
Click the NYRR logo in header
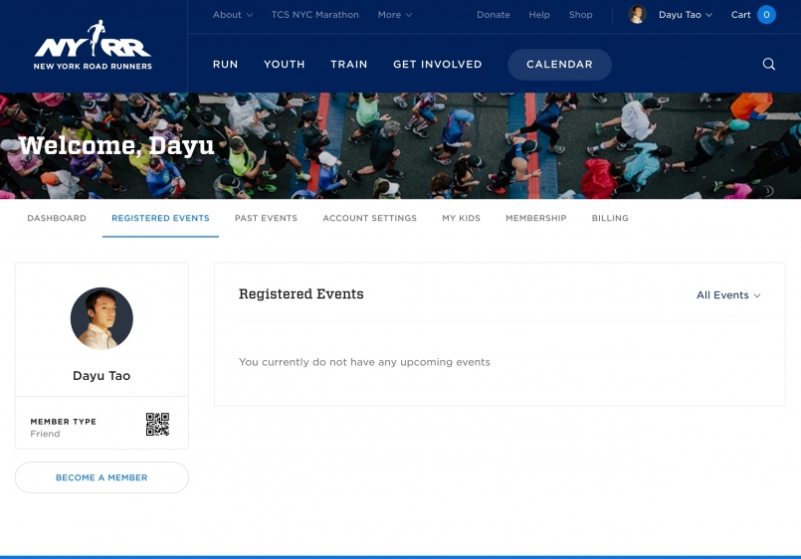click(x=93, y=47)
